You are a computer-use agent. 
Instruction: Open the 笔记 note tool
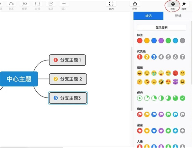point(51,5)
